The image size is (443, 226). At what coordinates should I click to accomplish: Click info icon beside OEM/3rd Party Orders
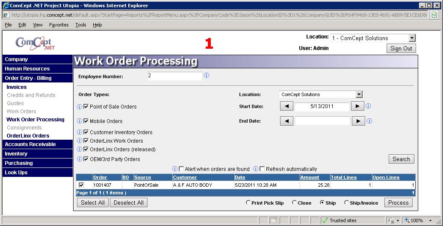pos(80,159)
